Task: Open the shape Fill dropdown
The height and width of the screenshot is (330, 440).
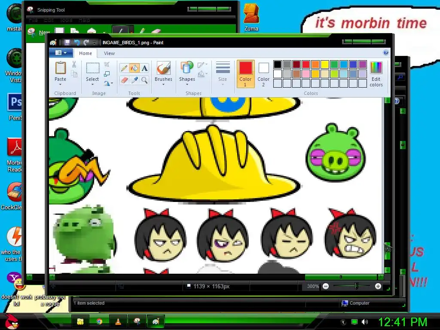Action: (202, 74)
